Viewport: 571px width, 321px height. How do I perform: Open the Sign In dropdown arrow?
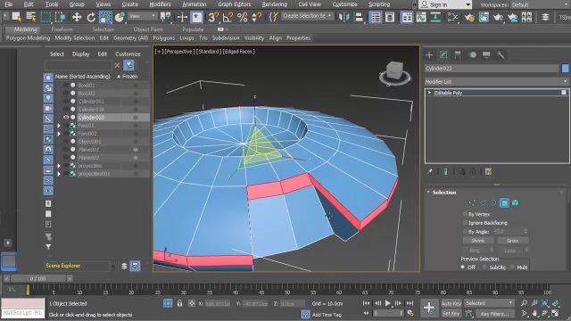pos(468,4)
